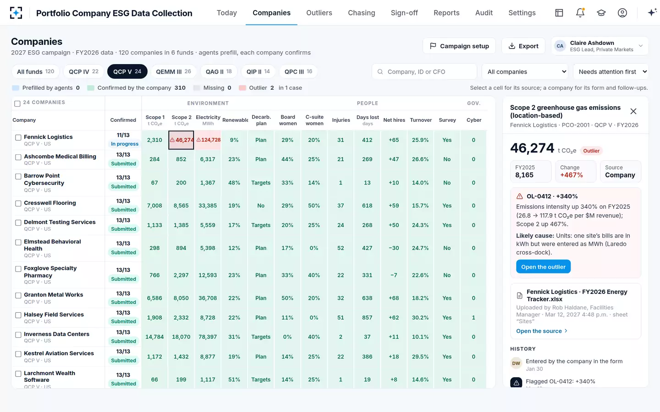The image size is (660, 412).
Task: Tick the Kestrel Aviation Services checkbox
Action: click(18, 354)
